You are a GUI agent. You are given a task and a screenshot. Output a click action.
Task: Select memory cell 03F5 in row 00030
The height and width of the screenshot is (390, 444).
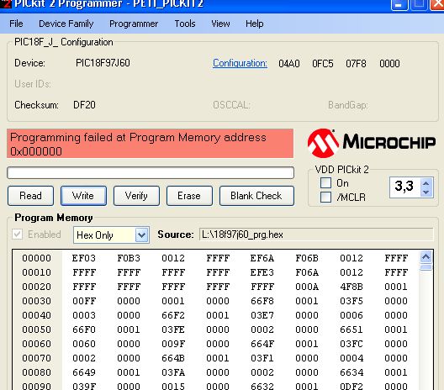pyautogui.click(x=351, y=301)
